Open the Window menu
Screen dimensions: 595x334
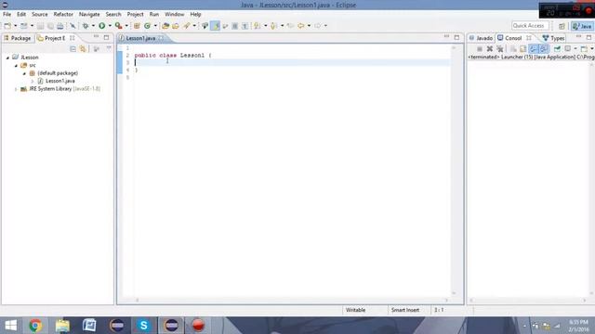[174, 15]
